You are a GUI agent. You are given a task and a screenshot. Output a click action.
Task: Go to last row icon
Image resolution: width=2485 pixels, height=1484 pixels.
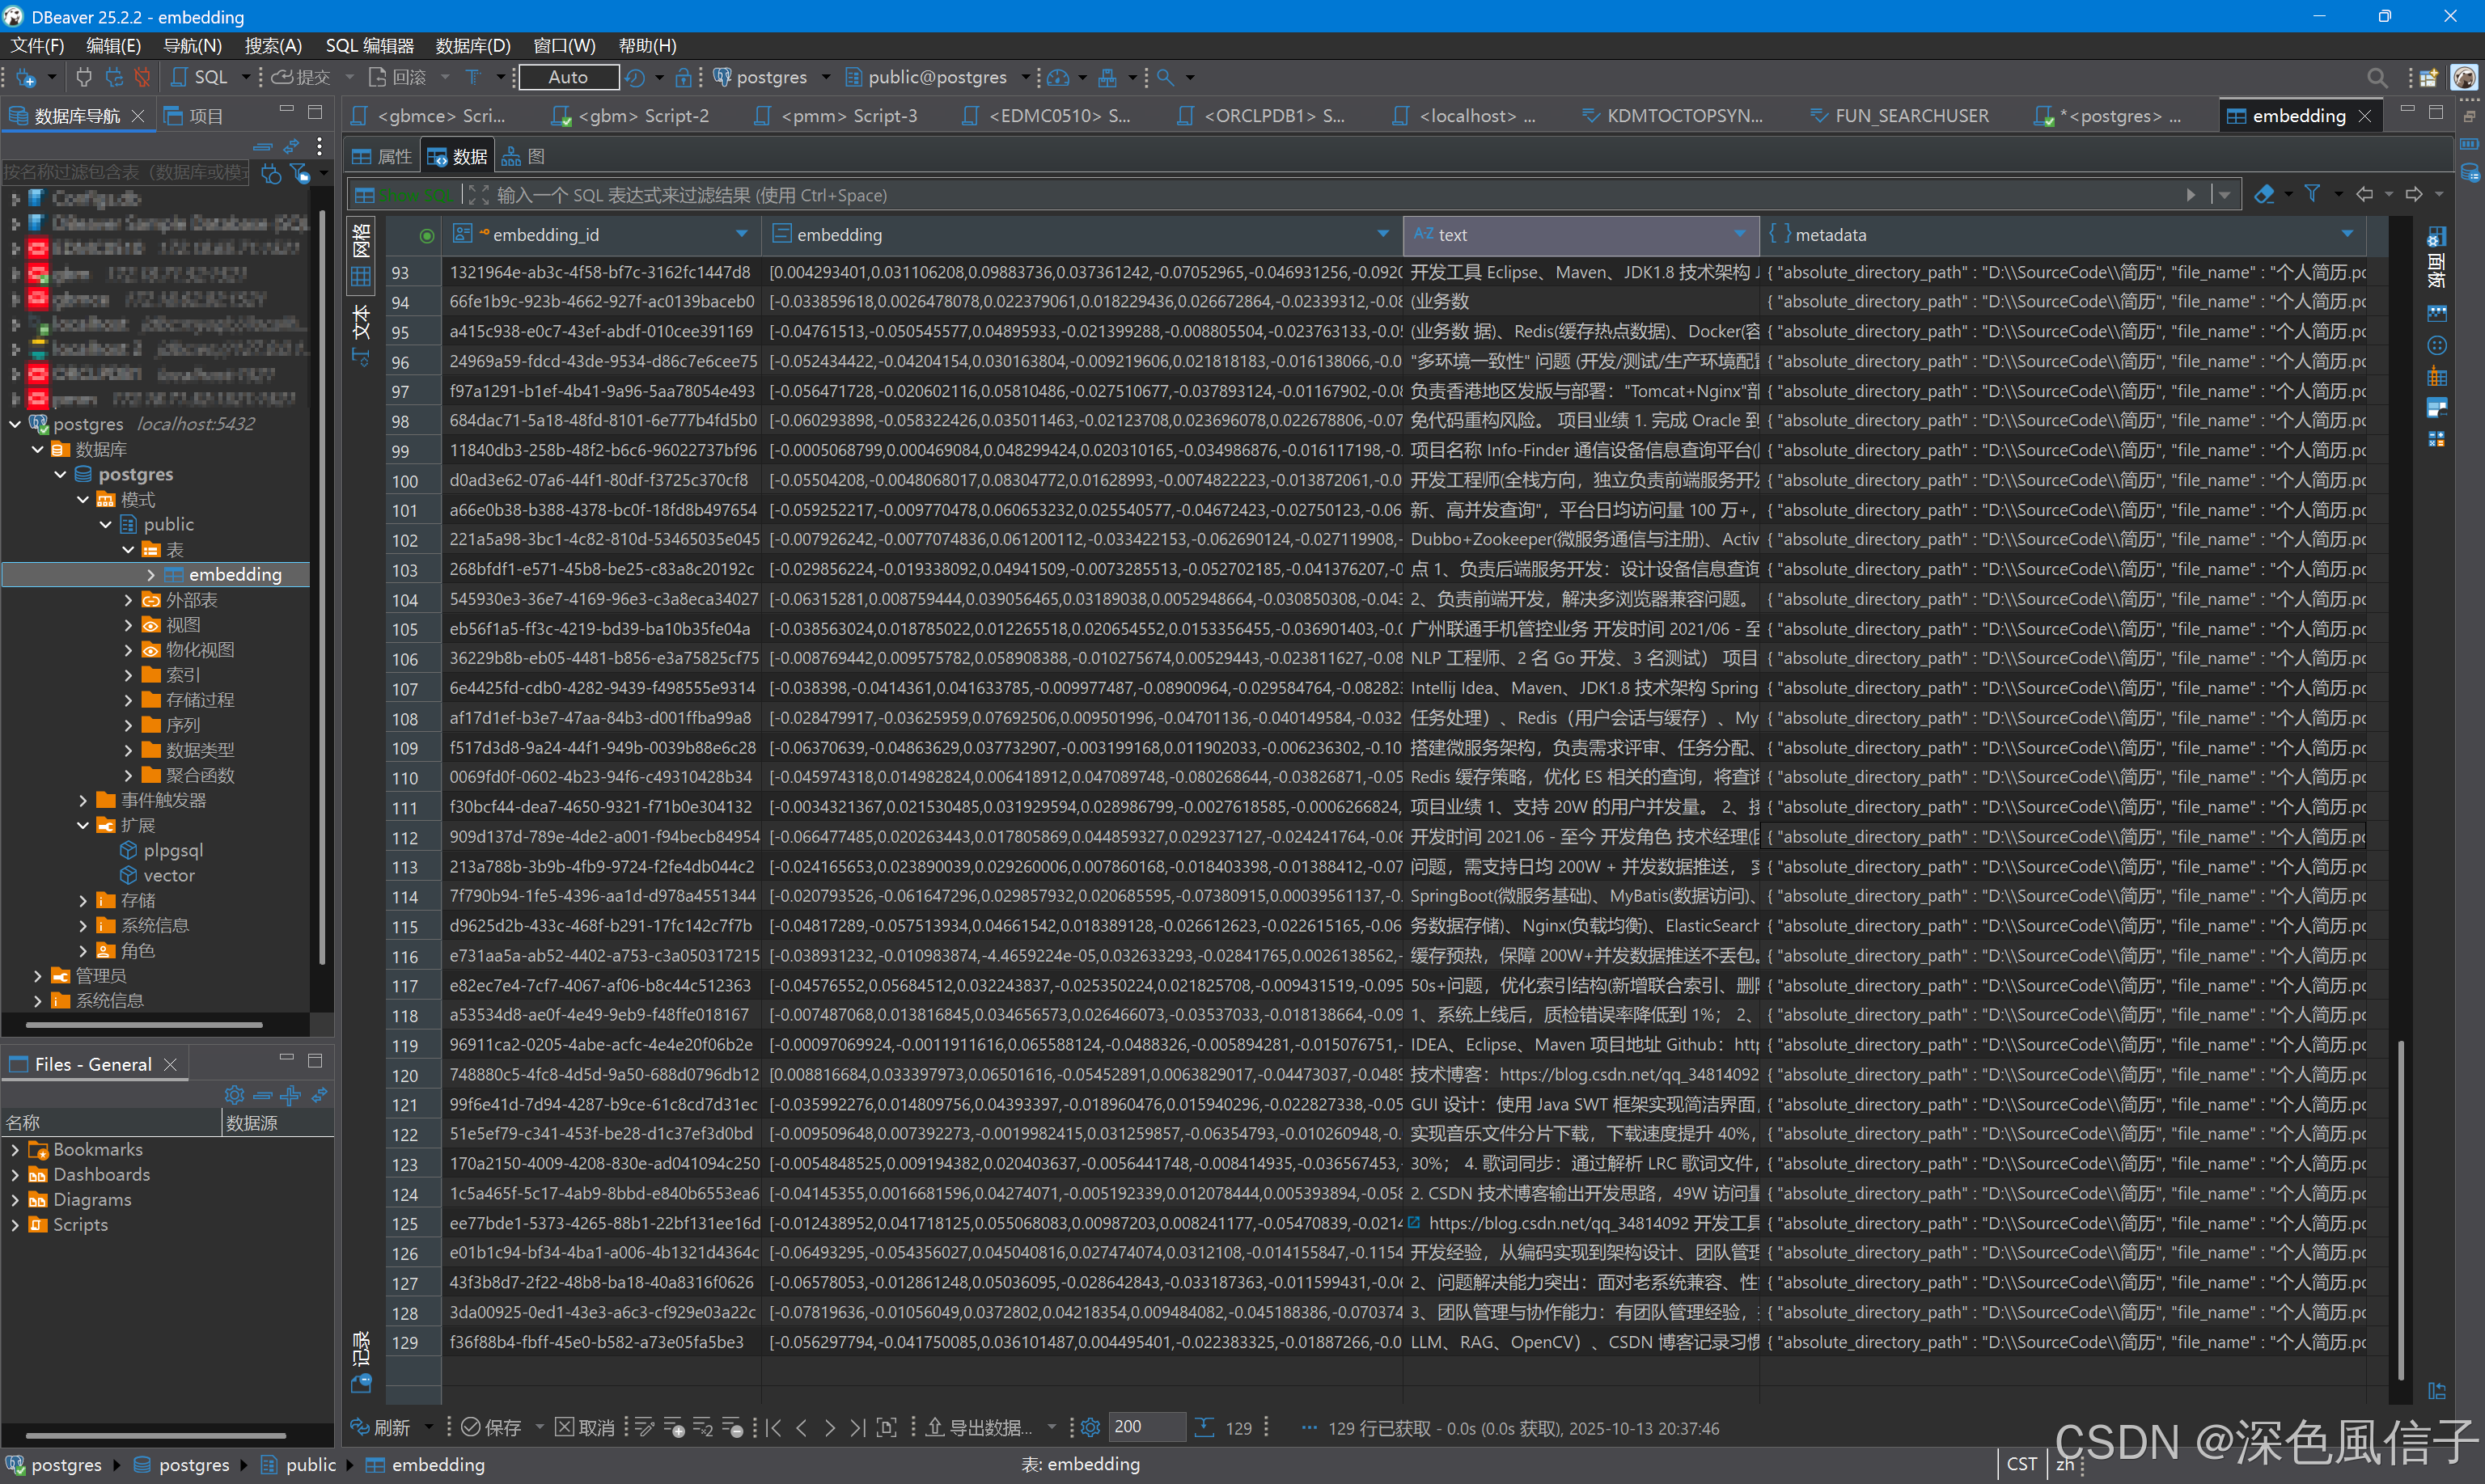coord(857,1428)
